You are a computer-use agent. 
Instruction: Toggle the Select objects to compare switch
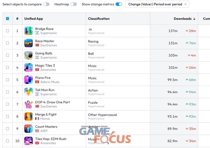click(46, 4)
